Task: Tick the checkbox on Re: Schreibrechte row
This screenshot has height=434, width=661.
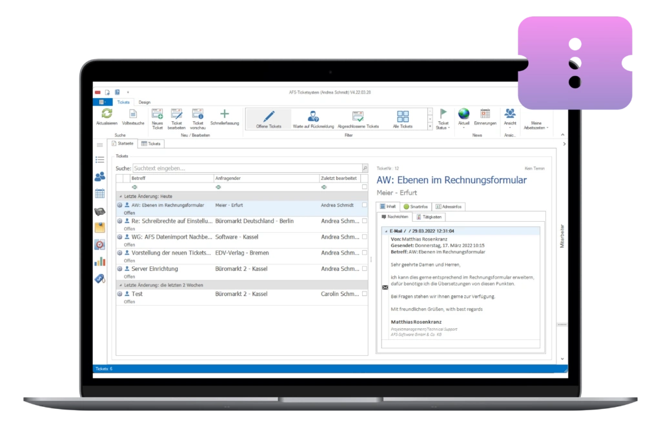Action: pyautogui.click(x=365, y=221)
